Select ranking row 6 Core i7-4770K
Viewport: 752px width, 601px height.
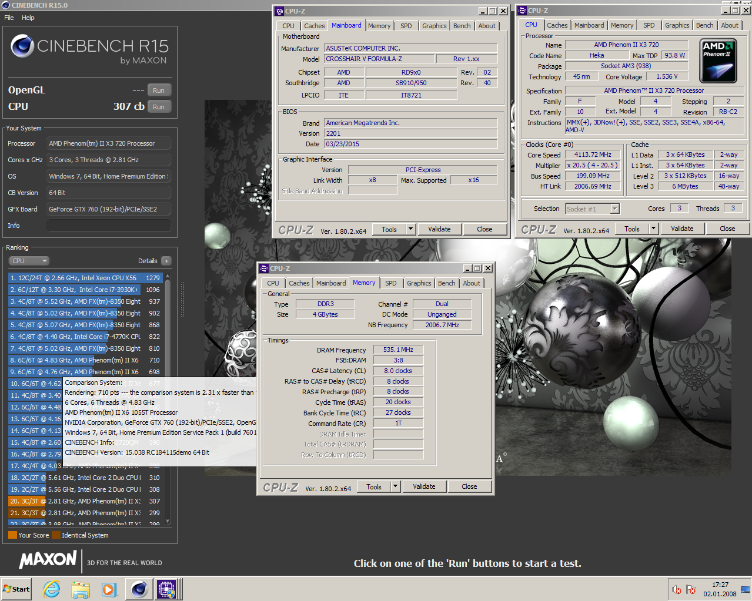[x=86, y=337]
